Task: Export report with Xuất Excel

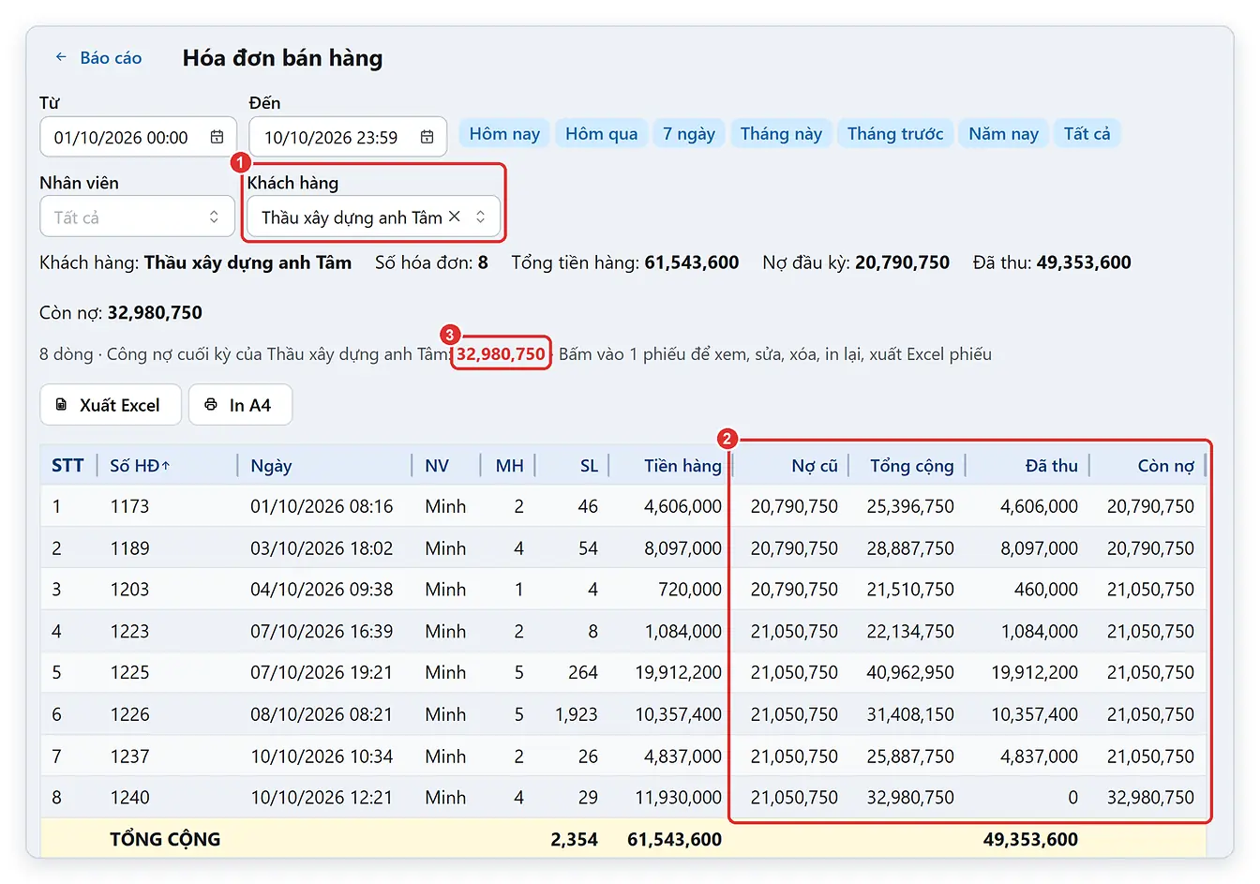Action: pyautogui.click(x=110, y=405)
